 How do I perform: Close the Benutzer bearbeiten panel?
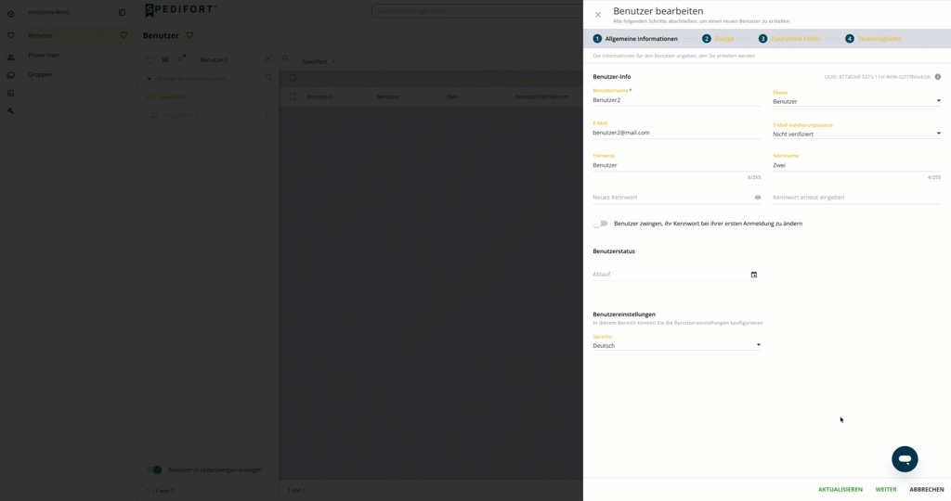tap(598, 15)
